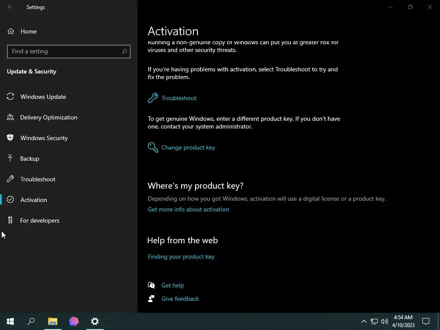Viewport: 440px width, 330px height.
Task: Open Windows Security page
Action: pos(44,138)
